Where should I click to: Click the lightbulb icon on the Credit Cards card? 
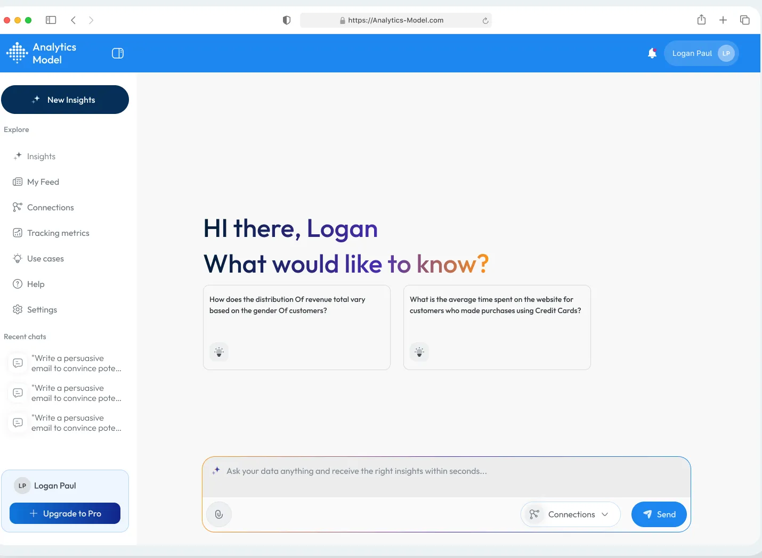pyautogui.click(x=419, y=352)
